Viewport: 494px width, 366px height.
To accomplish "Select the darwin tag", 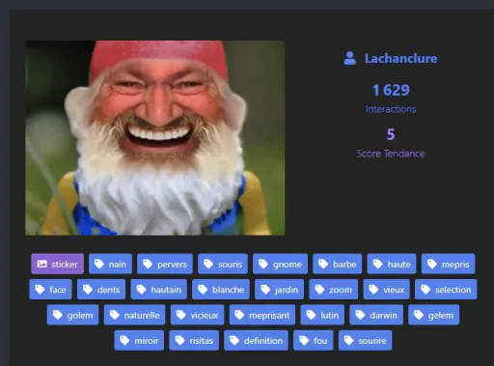I will (x=376, y=315).
